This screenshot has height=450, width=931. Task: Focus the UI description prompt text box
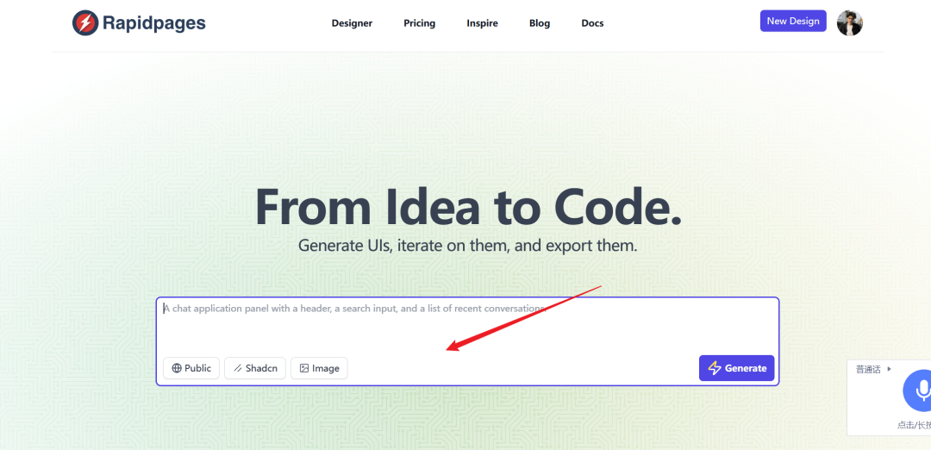pos(466,325)
